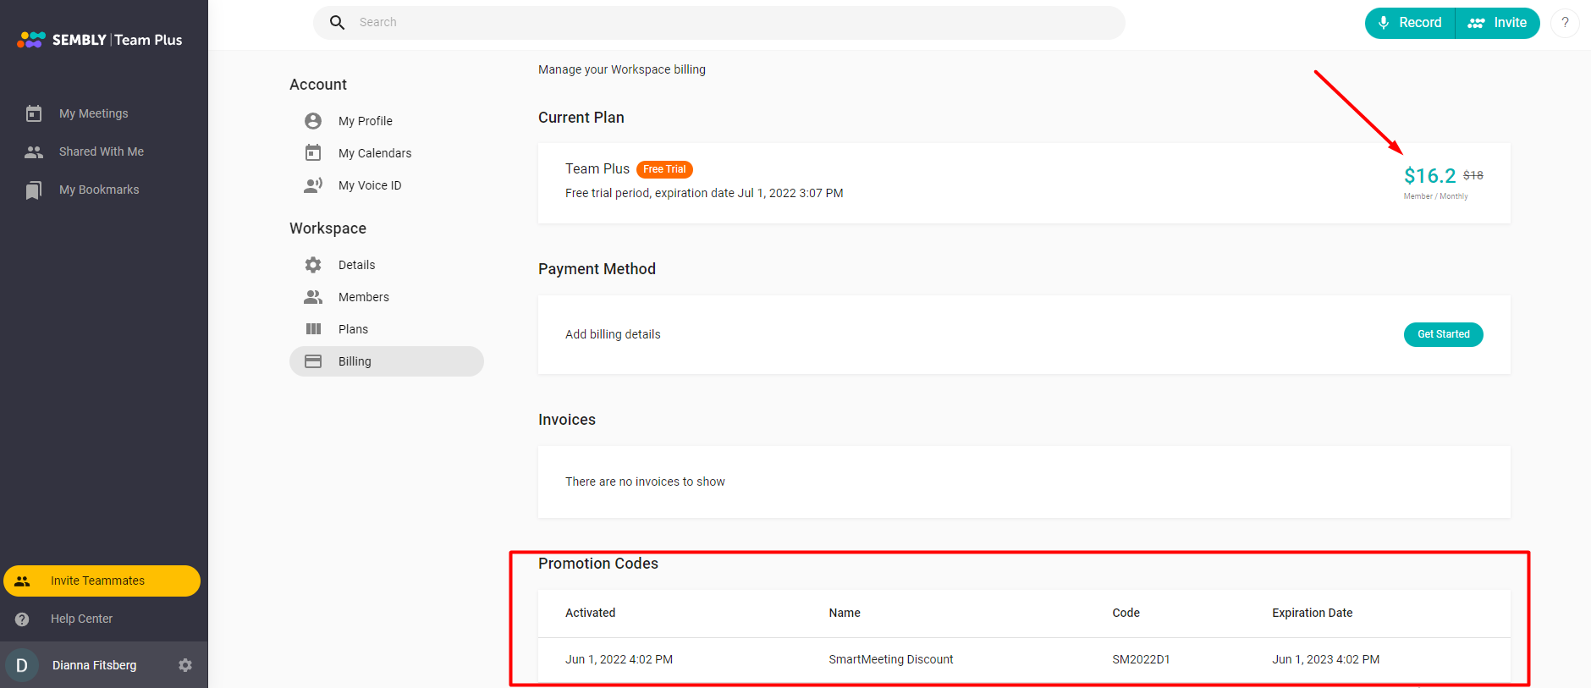1591x688 pixels.
Task: Click the Team Plus plan name
Action: point(597,169)
